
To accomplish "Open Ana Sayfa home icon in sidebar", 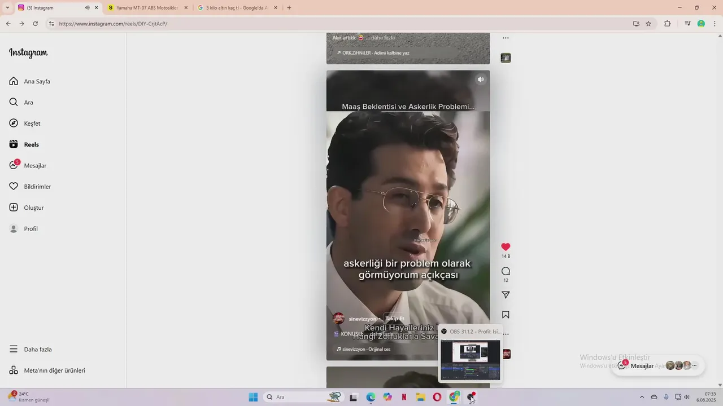I will tap(14, 81).
